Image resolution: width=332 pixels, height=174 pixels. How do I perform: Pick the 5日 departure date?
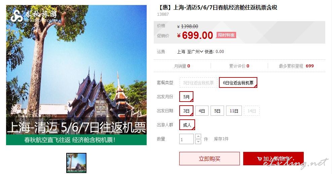(x=217, y=111)
